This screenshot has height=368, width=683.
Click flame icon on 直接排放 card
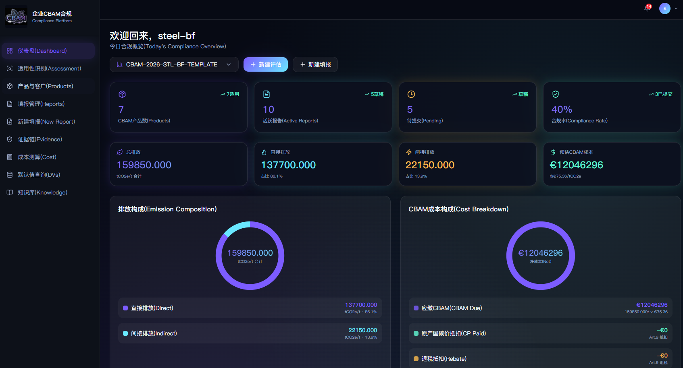tap(264, 152)
